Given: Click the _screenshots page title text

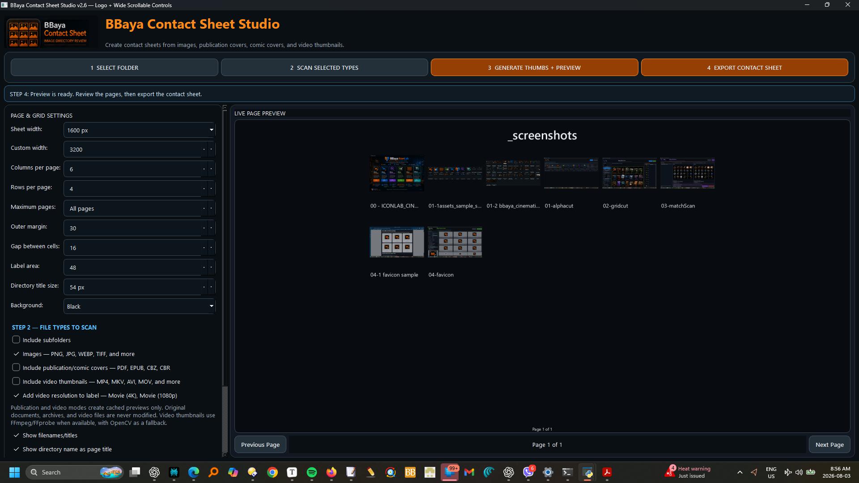Looking at the screenshot, I should [542, 136].
